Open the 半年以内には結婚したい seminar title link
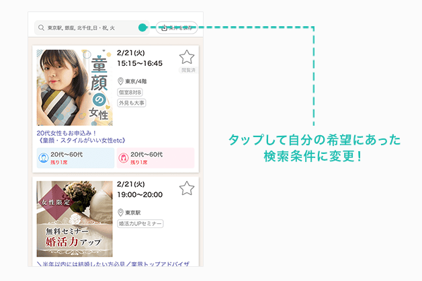The image size is (422, 281). pos(113,264)
